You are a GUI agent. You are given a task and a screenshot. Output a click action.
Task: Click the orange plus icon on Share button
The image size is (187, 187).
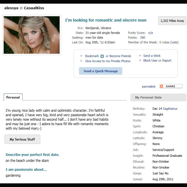click(x=162, y=86)
